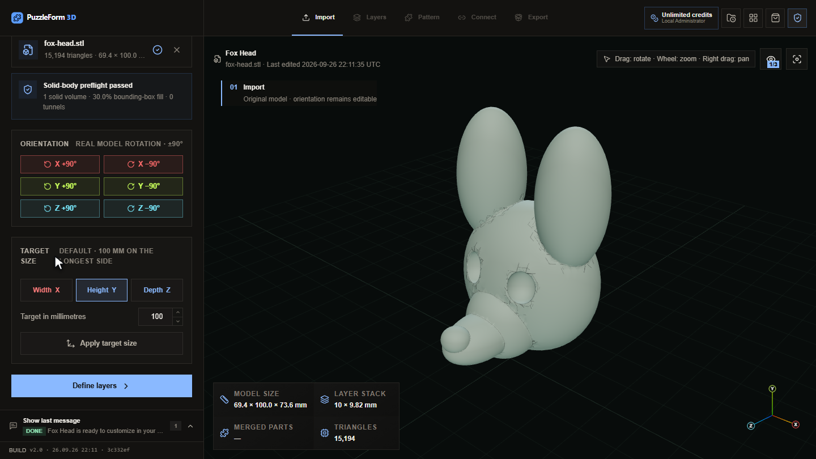Expand the last message chevron
816x459 pixels.
190,426
